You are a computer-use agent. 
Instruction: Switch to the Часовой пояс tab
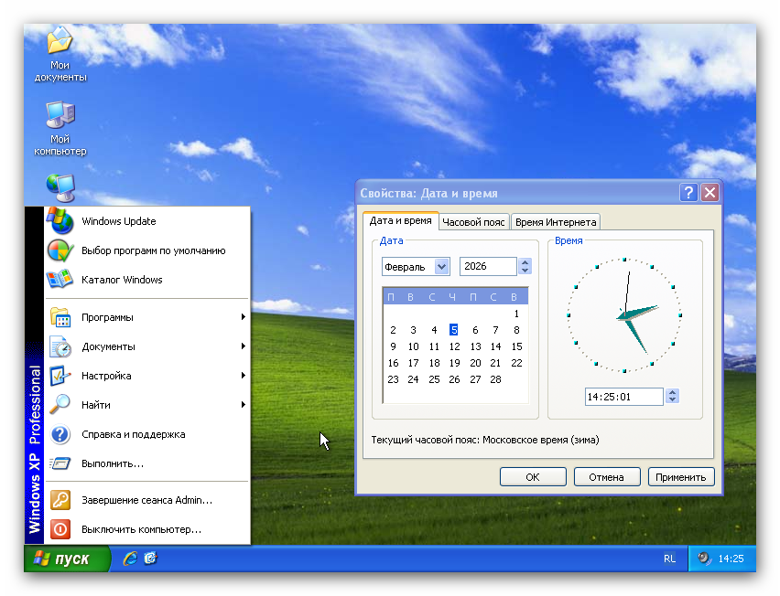(x=473, y=222)
